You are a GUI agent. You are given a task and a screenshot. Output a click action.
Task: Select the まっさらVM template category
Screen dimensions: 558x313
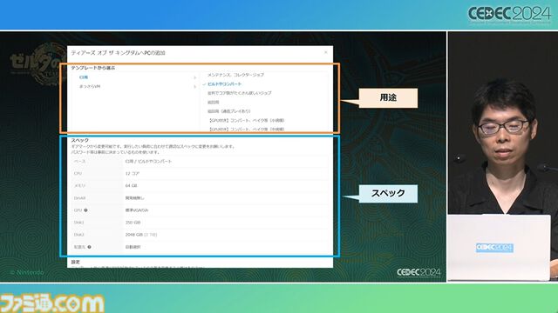90,86
